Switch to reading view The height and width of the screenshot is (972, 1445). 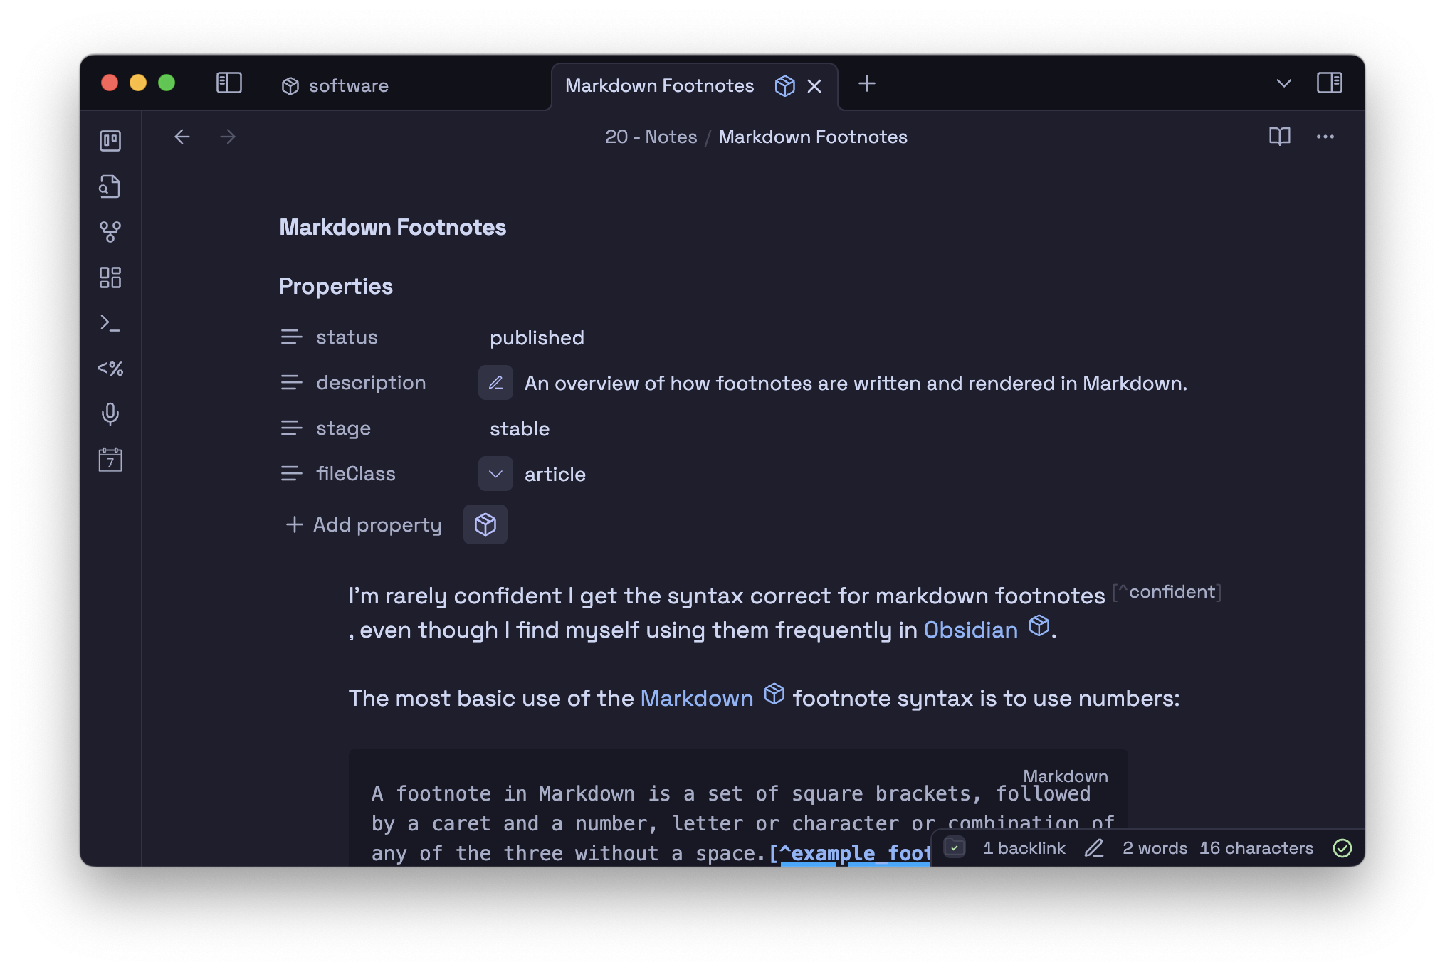[x=1279, y=136]
